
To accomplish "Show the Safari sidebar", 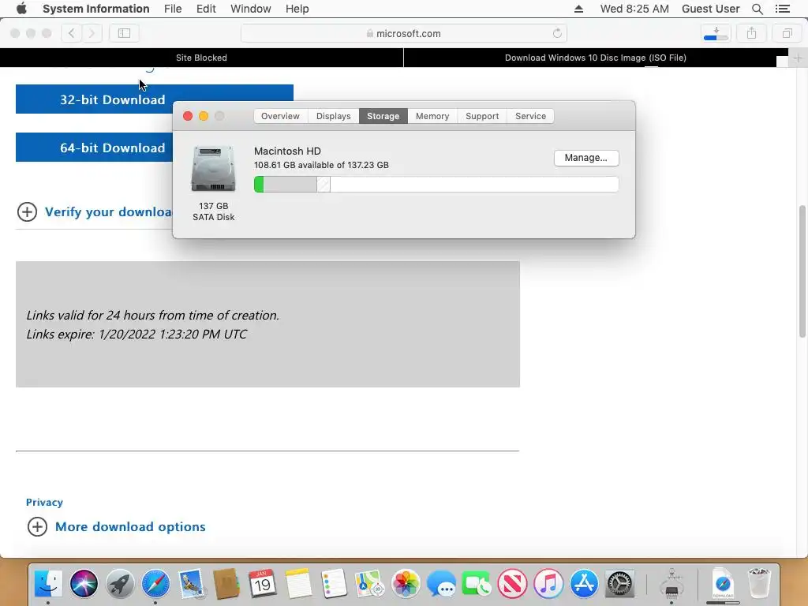I will (x=124, y=33).
